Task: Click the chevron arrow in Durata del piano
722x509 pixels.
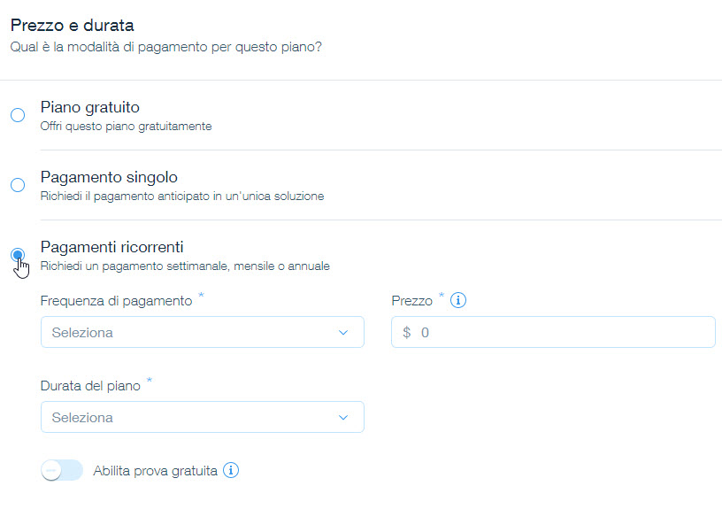Action: [343, 418]
